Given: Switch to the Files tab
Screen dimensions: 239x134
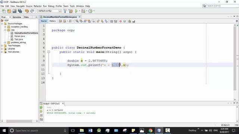Looking at the screenshot, I should coord(26,17).
